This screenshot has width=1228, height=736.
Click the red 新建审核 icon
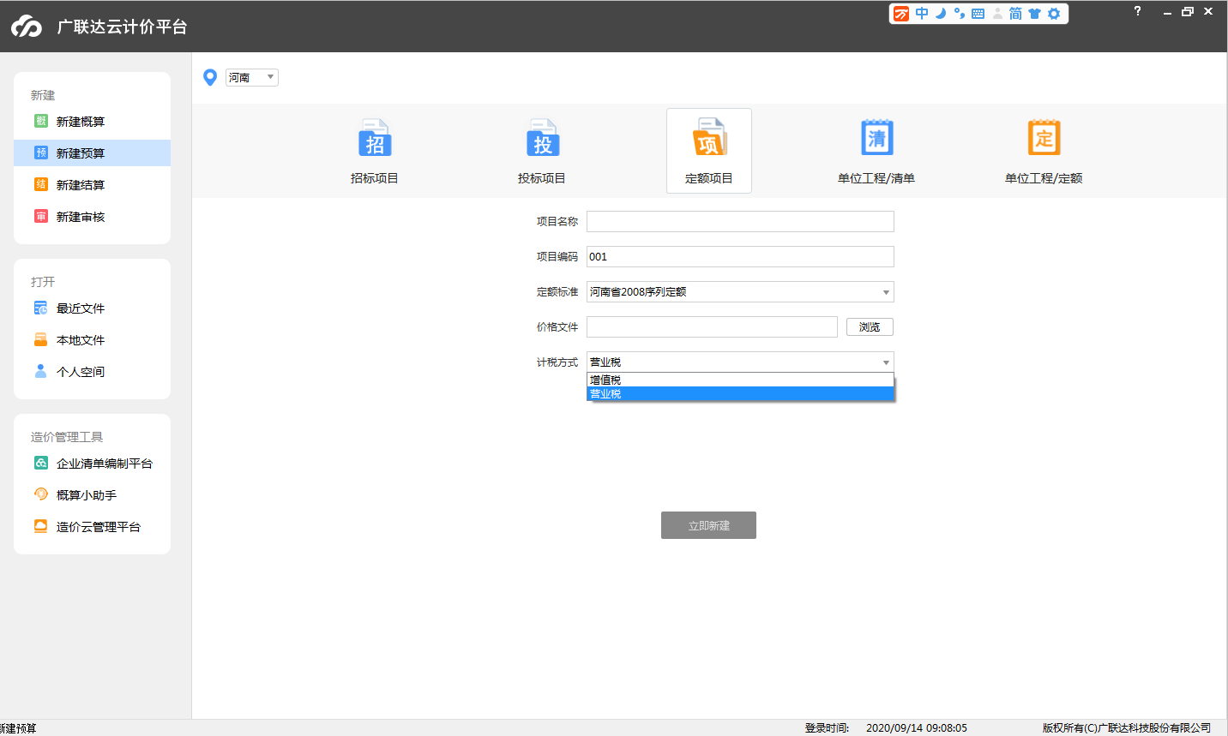pos(40,216)
